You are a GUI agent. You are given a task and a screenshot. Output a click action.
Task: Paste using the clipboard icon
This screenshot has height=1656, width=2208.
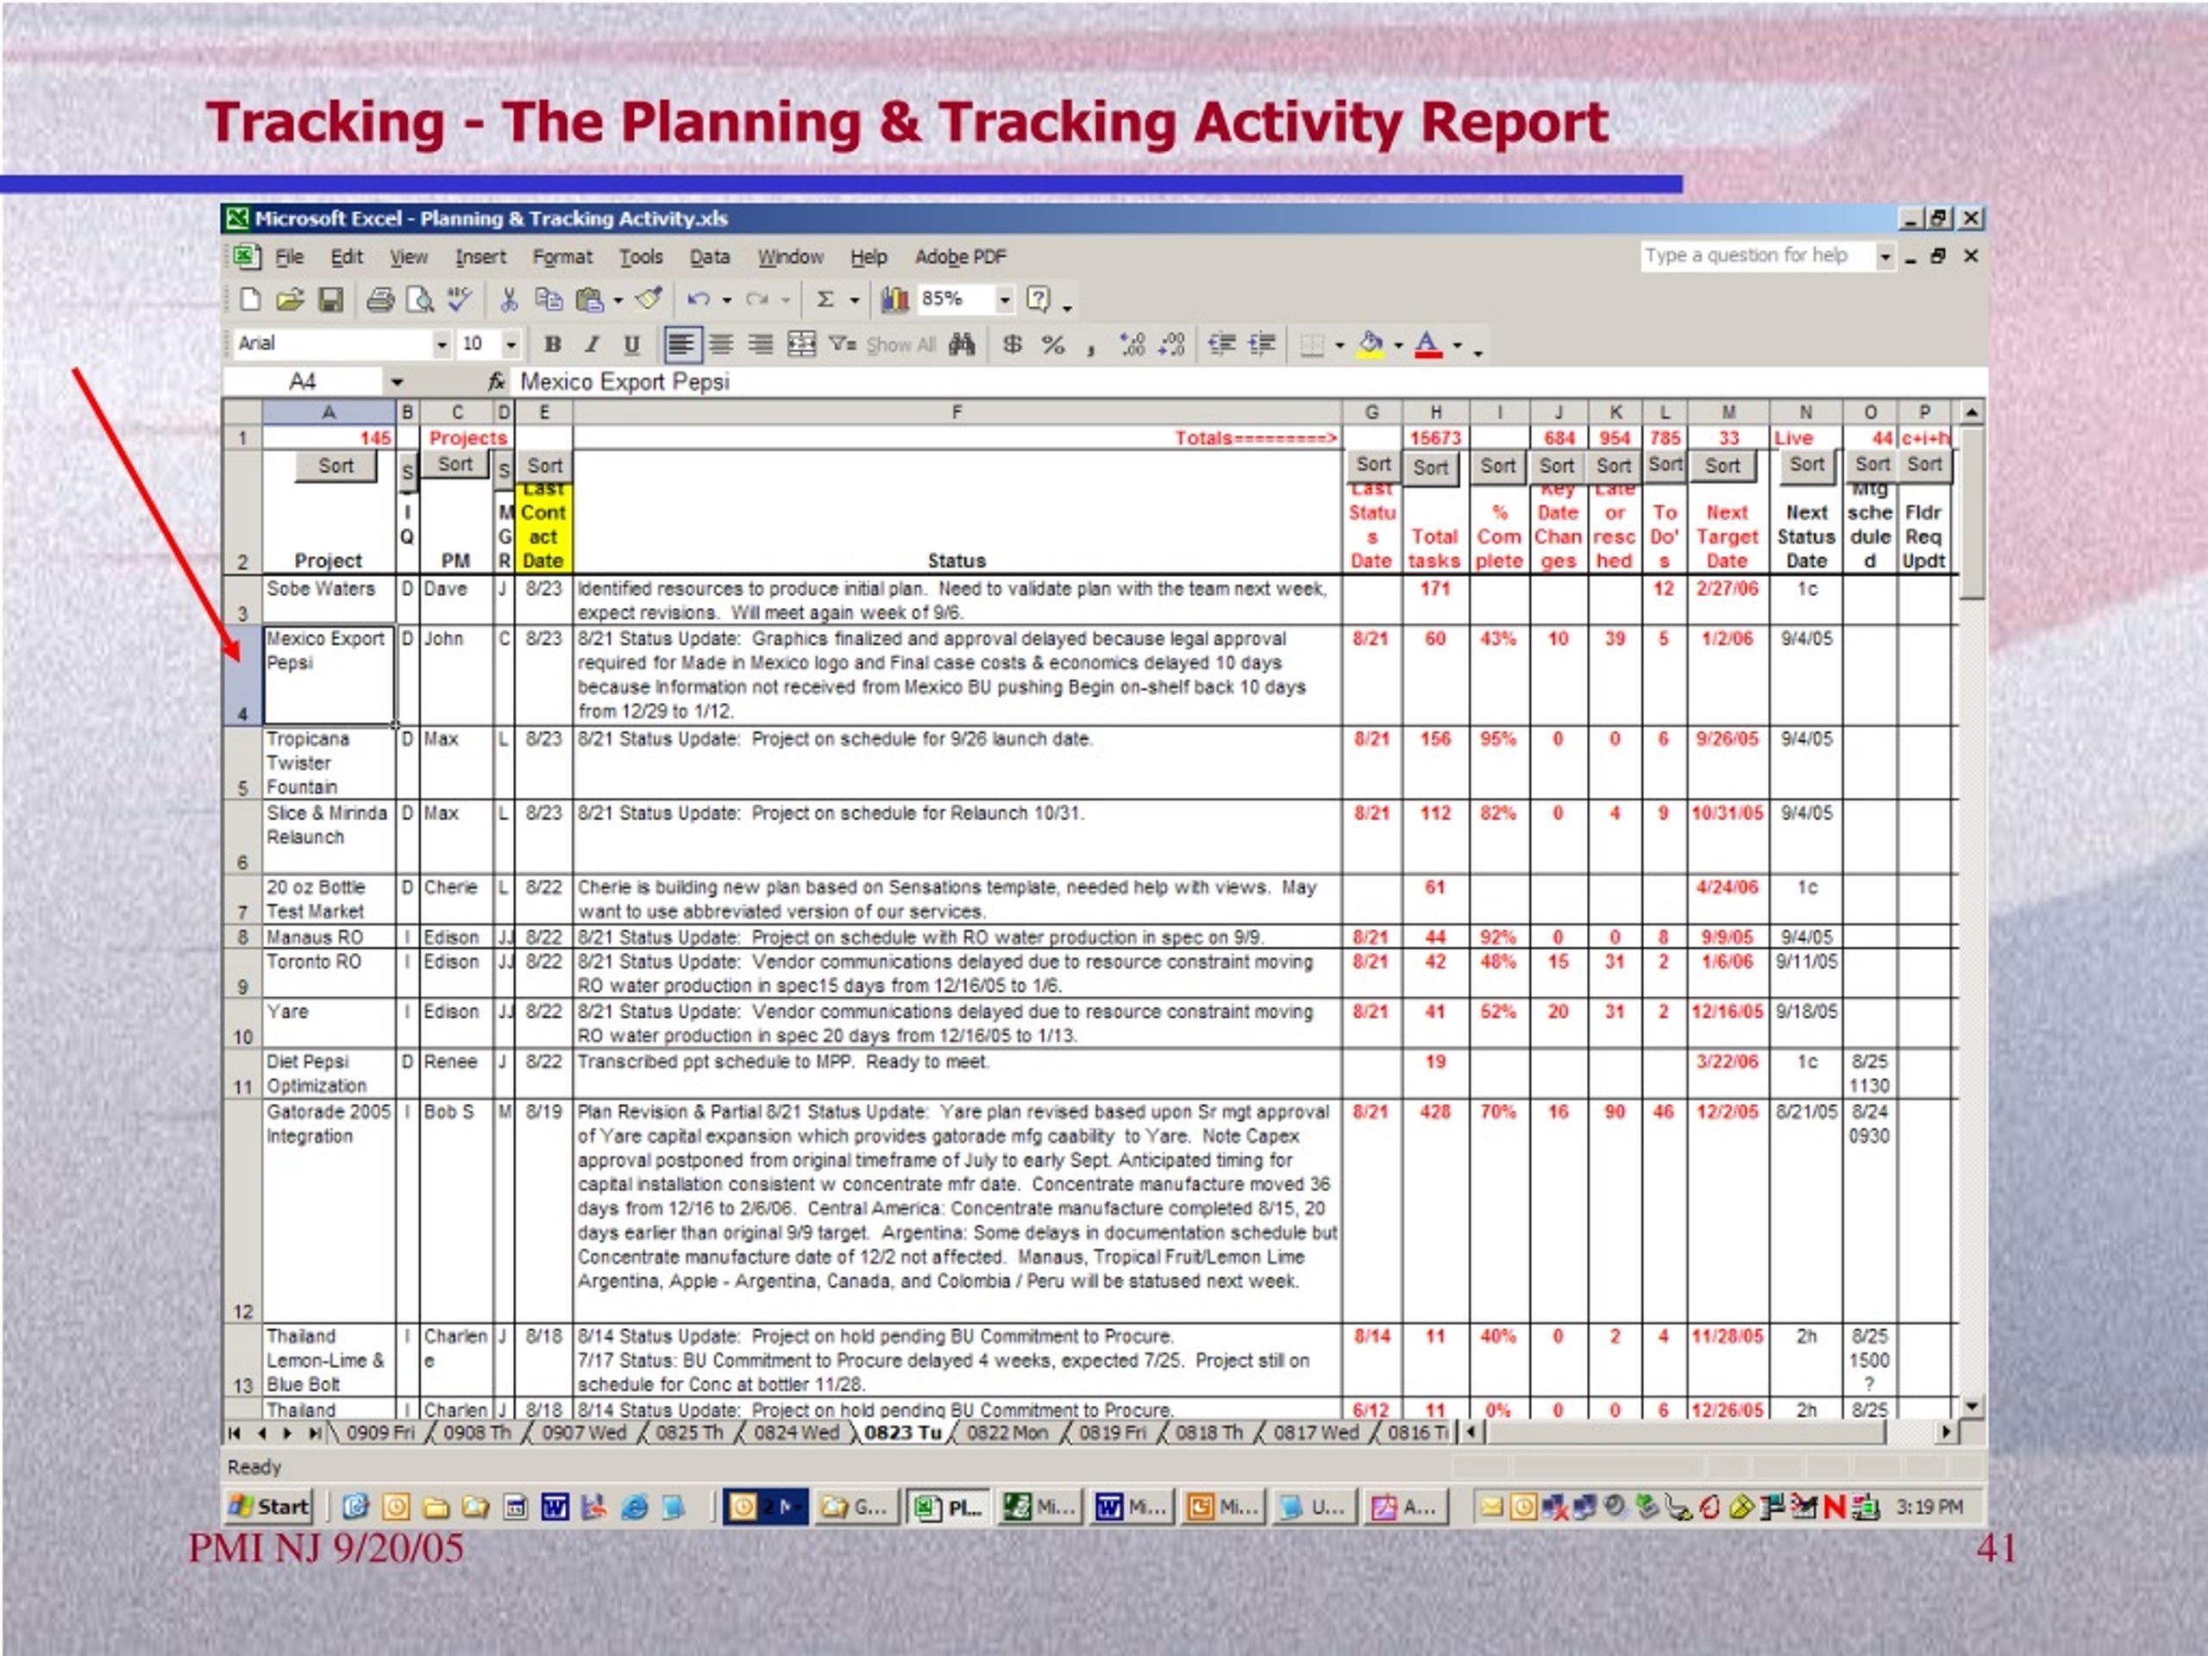(590, 299)
